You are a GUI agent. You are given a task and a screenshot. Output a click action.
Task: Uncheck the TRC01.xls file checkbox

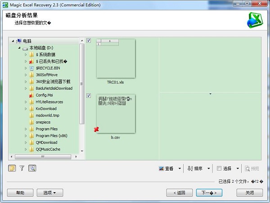tap(89, 41)
